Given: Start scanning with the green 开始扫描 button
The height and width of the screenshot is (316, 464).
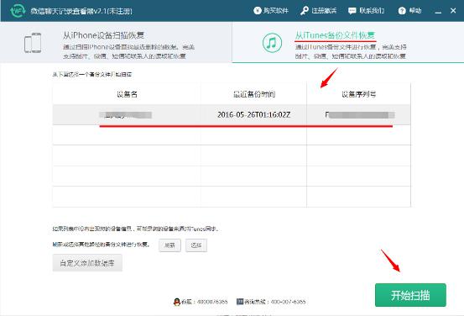Looking at the screenshot, I should click(x=410, y=295).
